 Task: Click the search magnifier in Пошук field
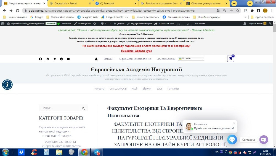pos(83,108)
